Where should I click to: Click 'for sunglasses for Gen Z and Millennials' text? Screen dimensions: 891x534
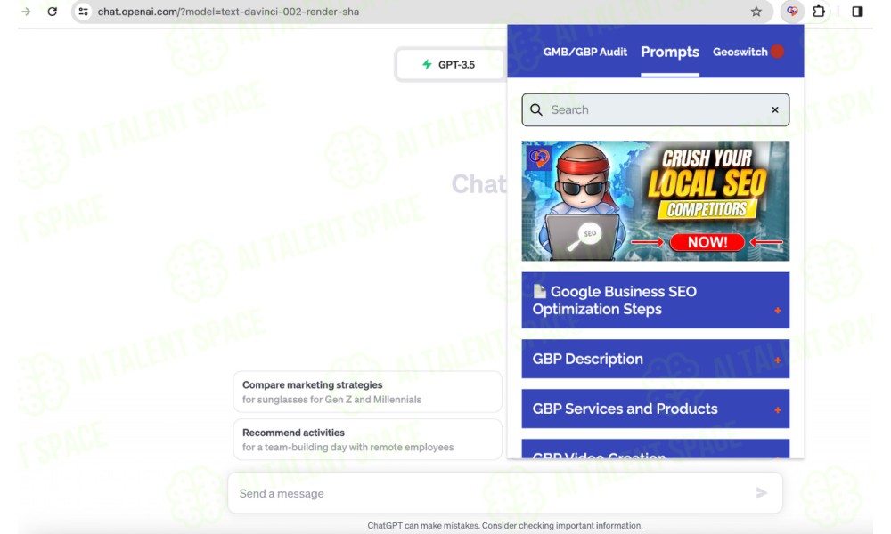click(x=331, y=400)
